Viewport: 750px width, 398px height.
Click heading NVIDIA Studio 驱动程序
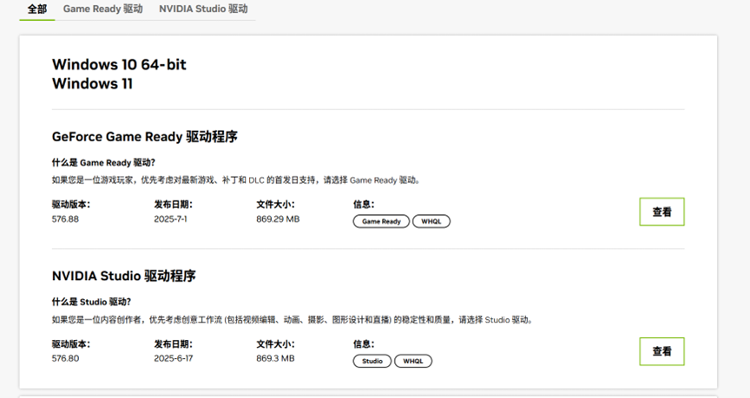[124, 276]
